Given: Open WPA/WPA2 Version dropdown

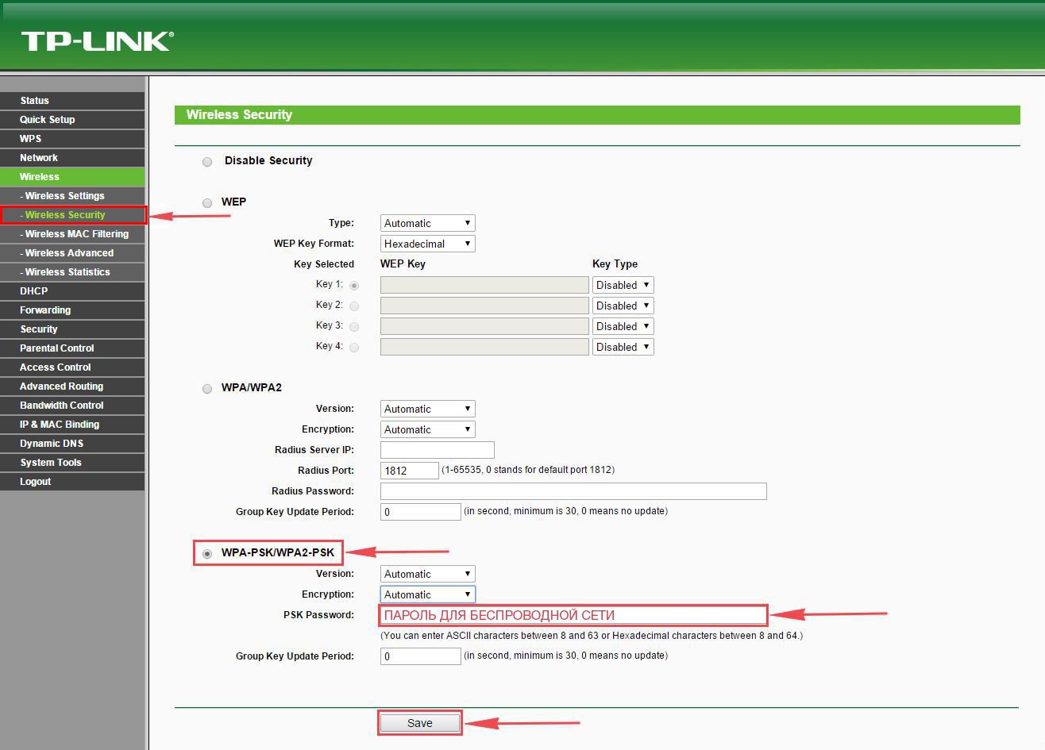Looking at the screenshot, I should point(428,409).
